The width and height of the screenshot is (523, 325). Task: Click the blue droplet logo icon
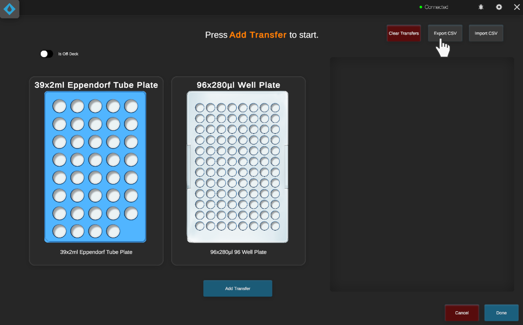(9, 9)
